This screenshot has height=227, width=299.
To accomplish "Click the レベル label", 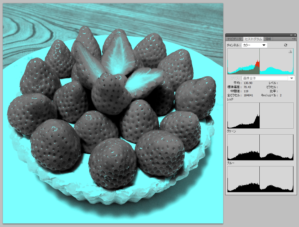I will (273, 83).
